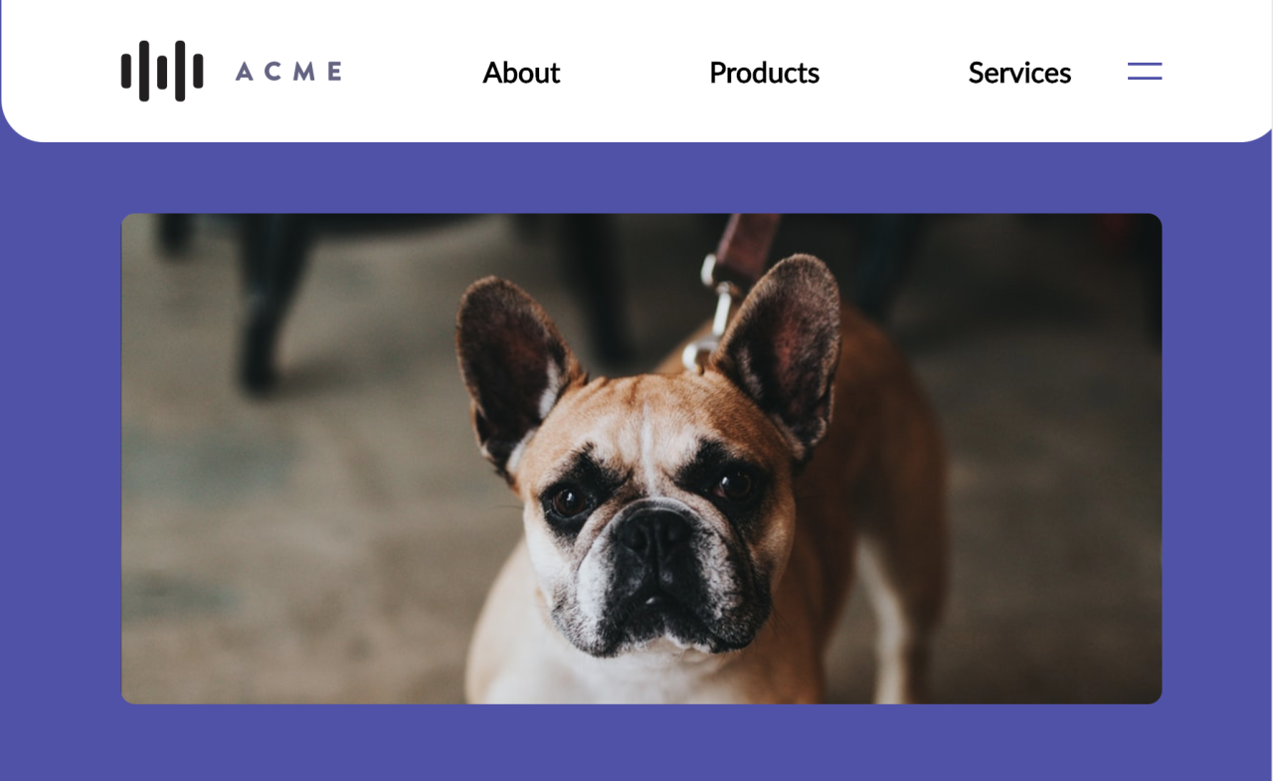Select the Services navigation link
The width and height of the screenshot is (1273, 781).
1019,73
